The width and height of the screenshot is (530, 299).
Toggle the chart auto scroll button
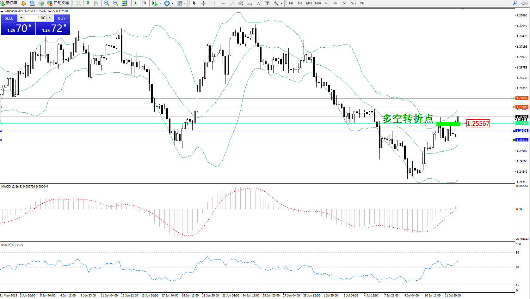(135, 3)
